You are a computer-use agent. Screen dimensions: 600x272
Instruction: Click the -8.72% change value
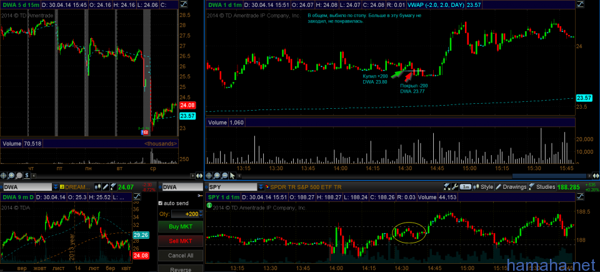coord(149,189)
